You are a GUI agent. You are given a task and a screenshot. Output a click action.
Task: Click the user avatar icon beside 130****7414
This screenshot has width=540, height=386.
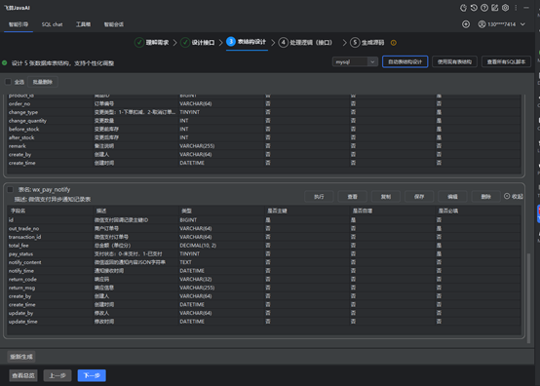(482, 24)
